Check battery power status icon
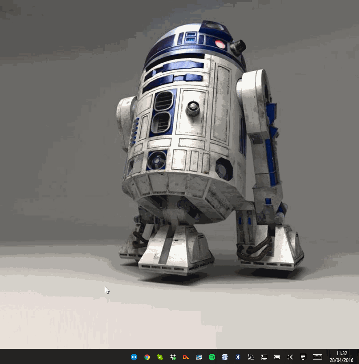Viewport: 359px width, 364px height. click(277, 357)
